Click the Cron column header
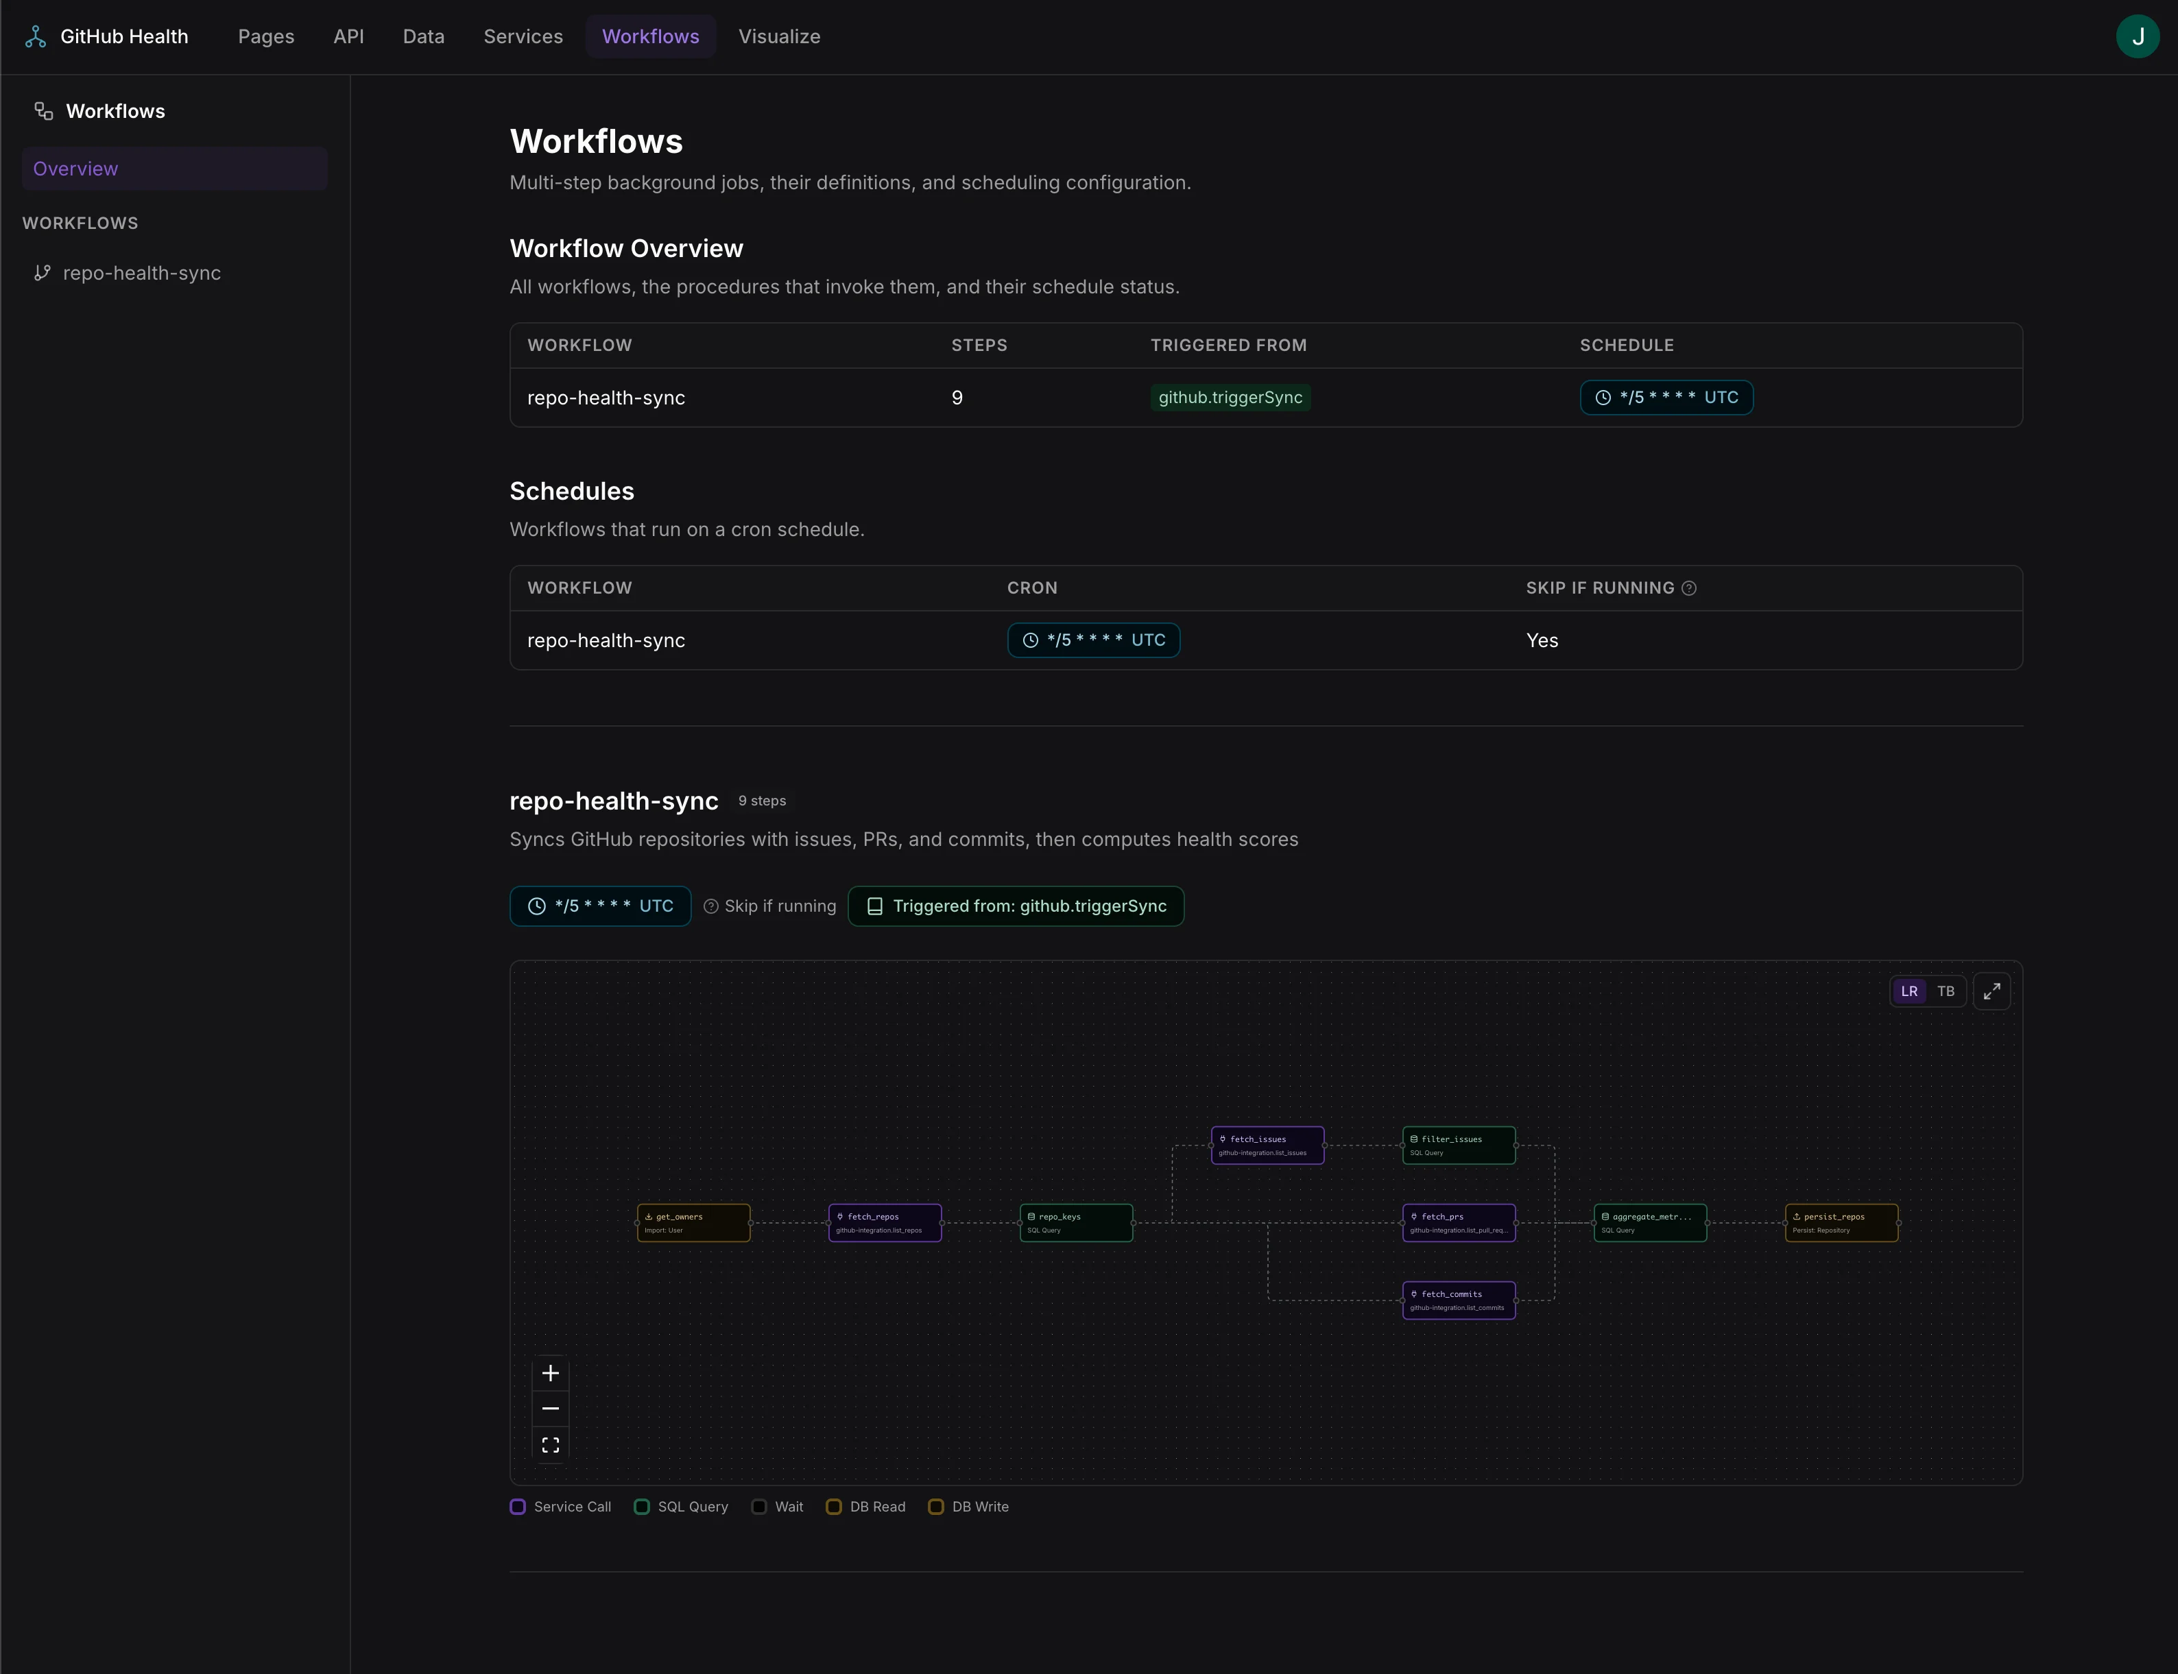2178x1674 pixels. pos(1031,588)
